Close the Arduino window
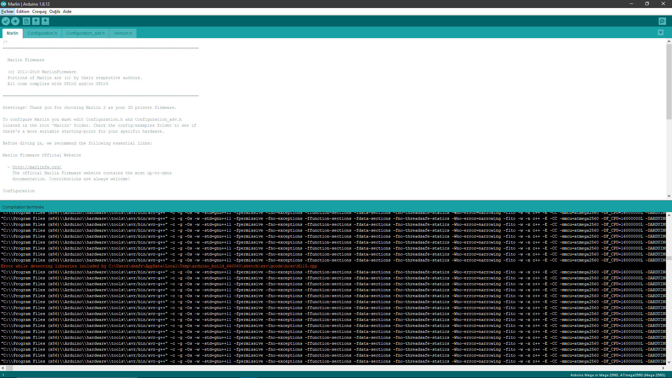 point(663,4)
